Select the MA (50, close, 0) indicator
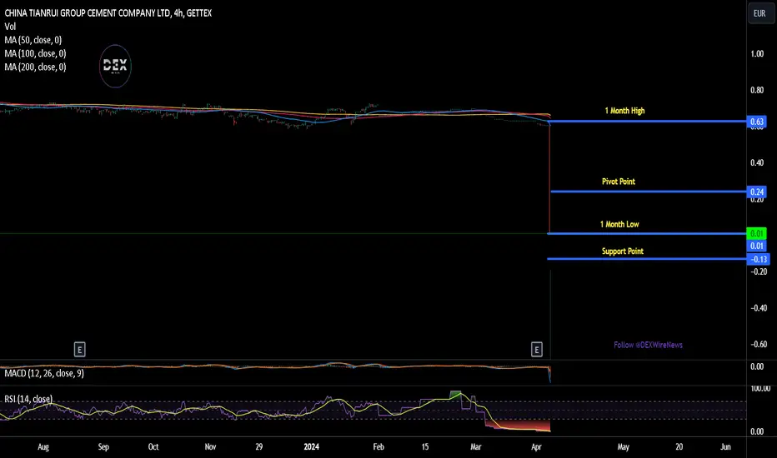 [x=33, y=40]
